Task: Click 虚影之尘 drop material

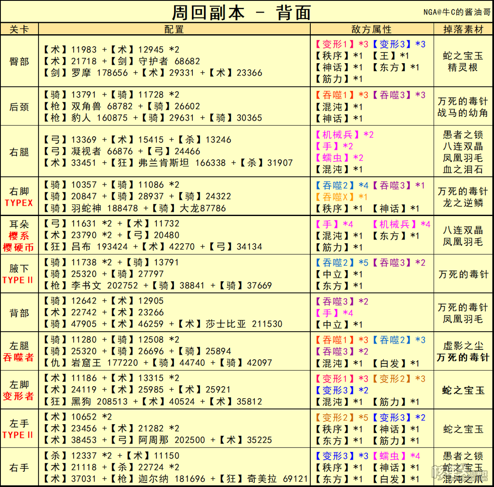Action: click(x=463, y=345)
